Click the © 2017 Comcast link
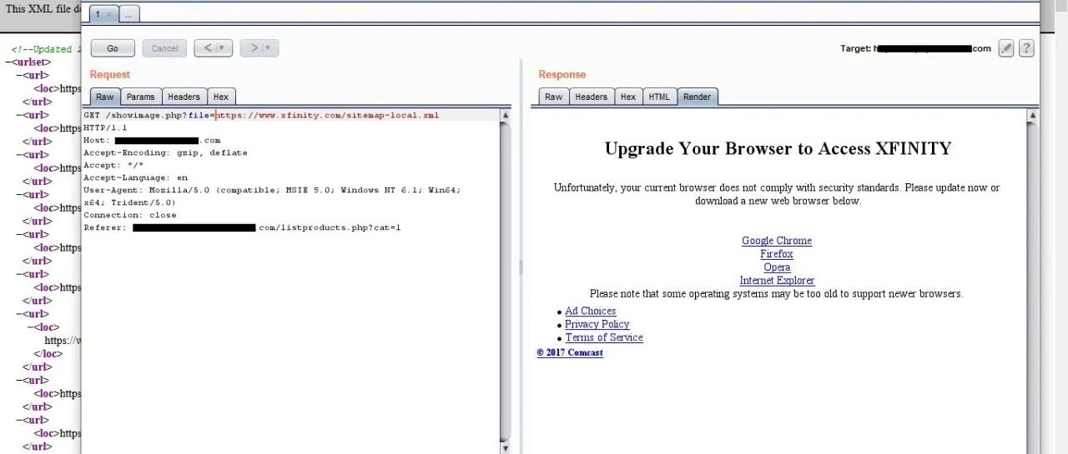This screenshot has height=454, width=1068. click(570, 352)
